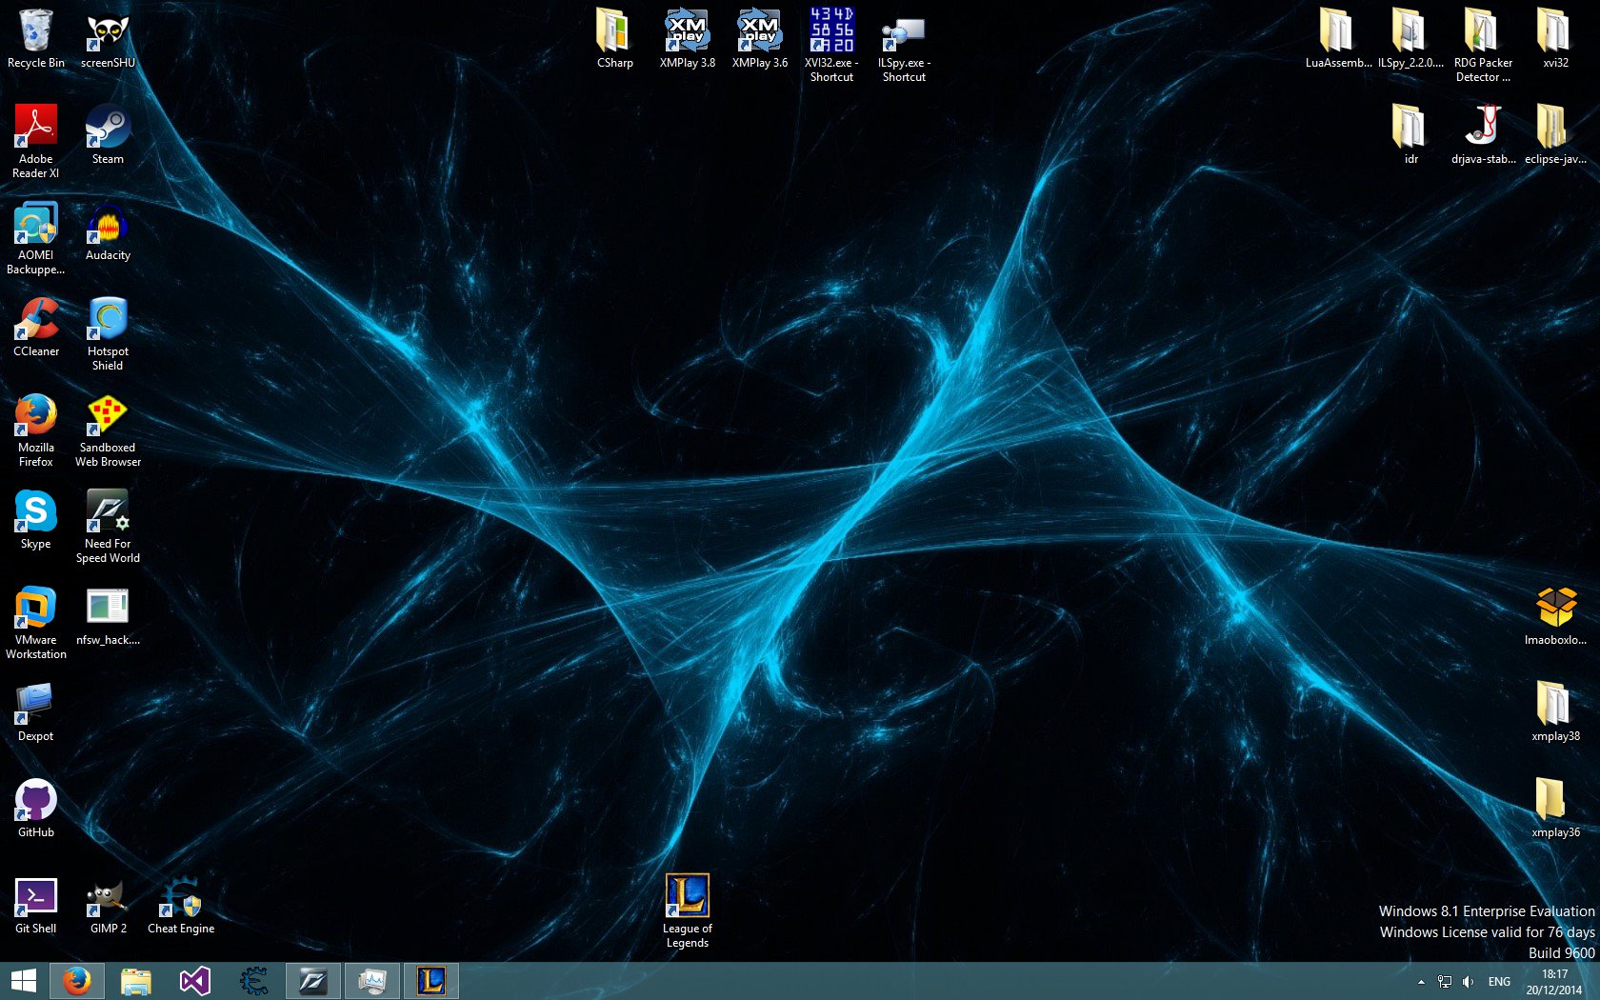This screenshot has height=1000, width=1600.
Task: Select the Git Shell desktop shortcut
Action: click(x=36, y=905)
